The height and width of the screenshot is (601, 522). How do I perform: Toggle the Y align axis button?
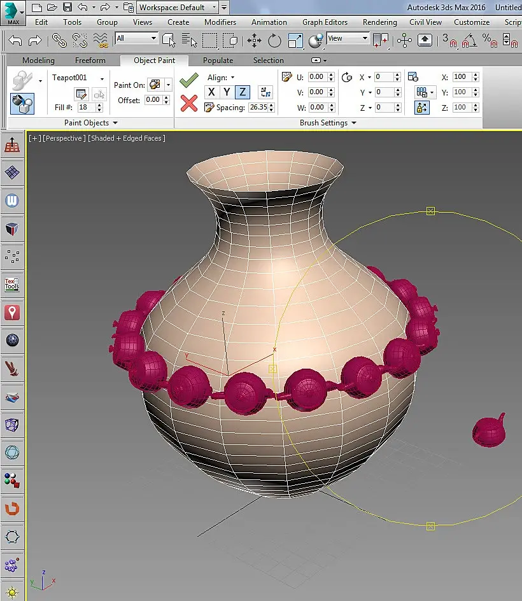[227, 92]
